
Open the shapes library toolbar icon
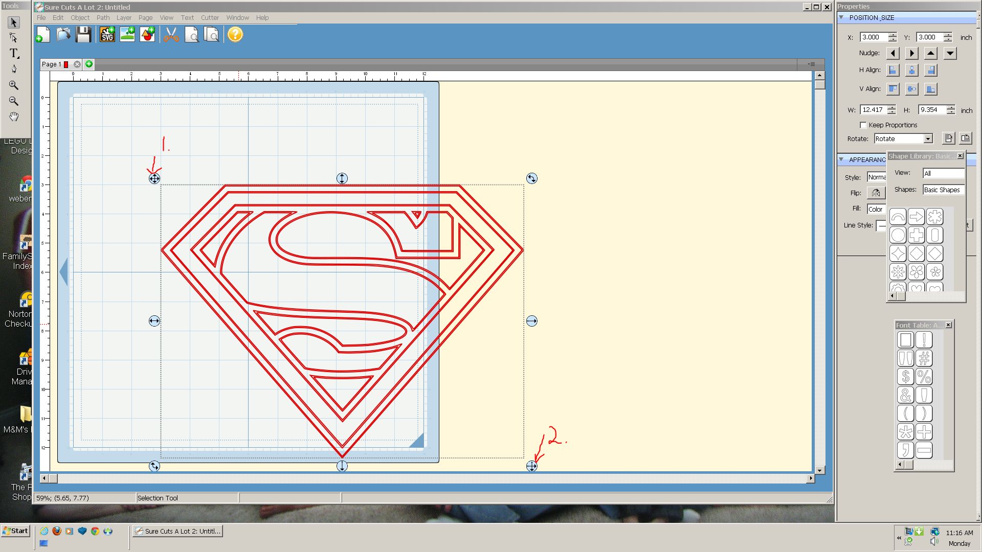coord(147,35)
